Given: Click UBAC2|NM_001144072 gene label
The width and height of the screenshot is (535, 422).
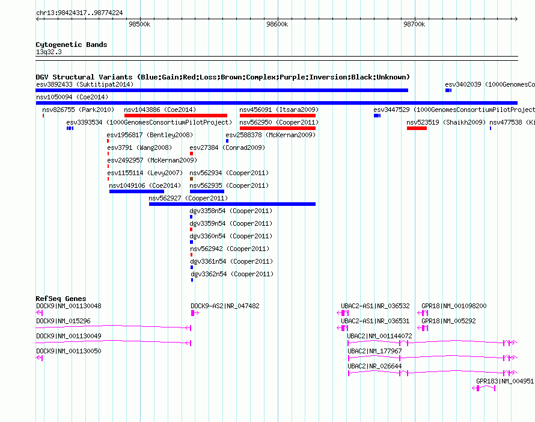Looking at the screenshot, I should pos(379,336).
